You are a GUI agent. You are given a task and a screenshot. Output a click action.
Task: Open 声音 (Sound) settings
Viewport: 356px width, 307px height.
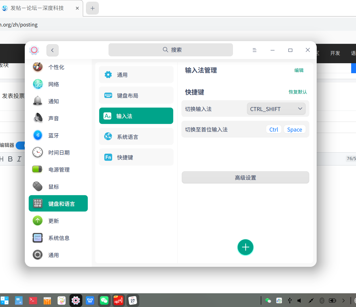tap(58, 118)
